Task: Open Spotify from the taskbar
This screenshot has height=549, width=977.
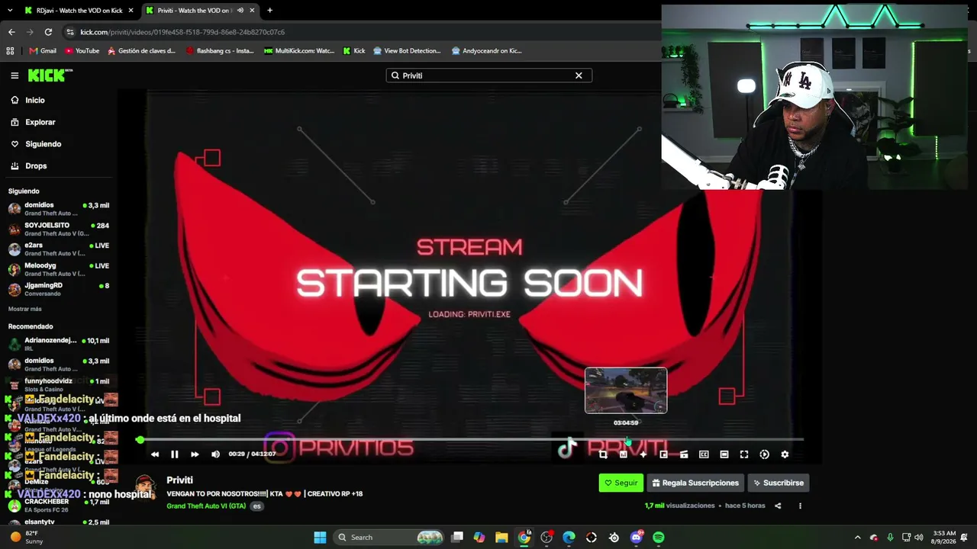Action: 659,538
